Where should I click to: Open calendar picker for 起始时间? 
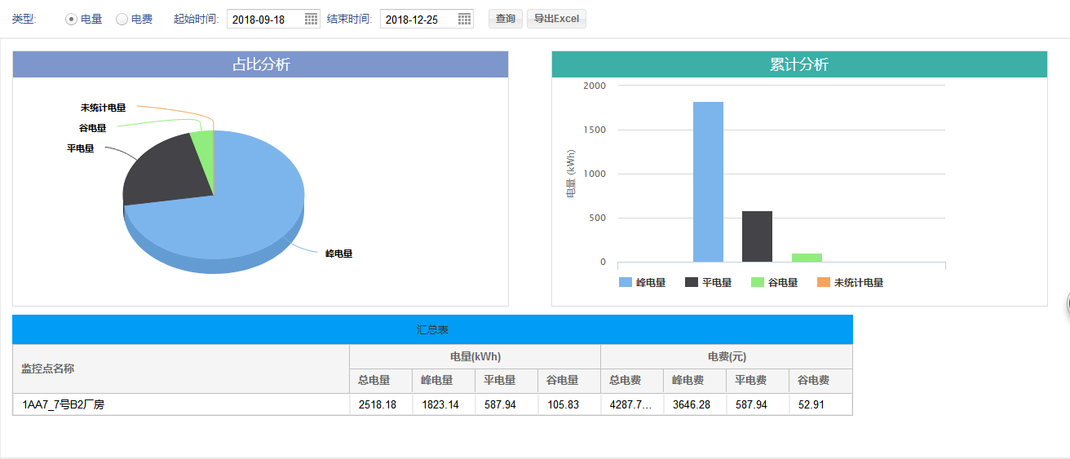(311, 19)
